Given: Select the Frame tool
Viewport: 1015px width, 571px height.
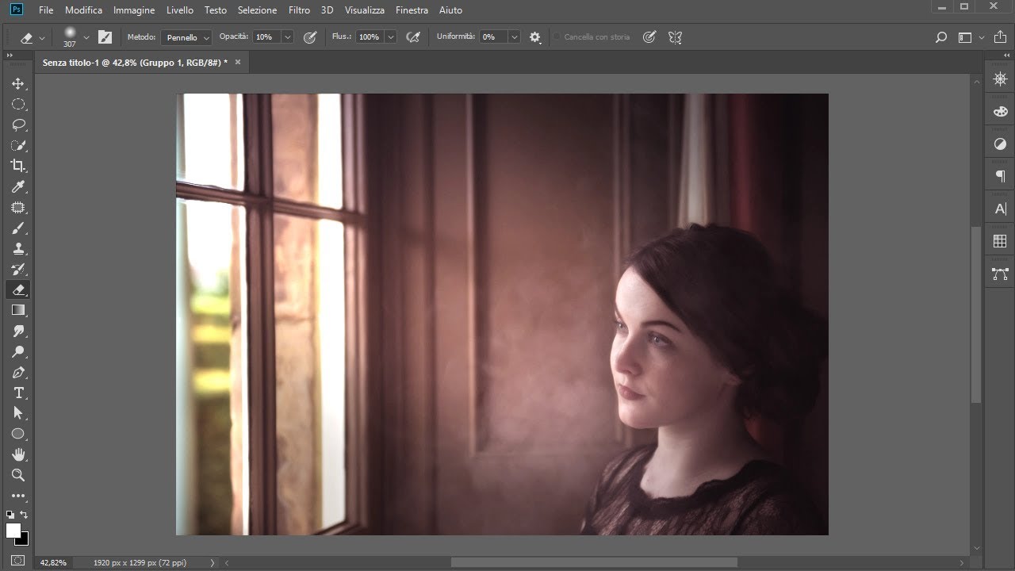Looking at the screenshot, I should click(18, 208).
